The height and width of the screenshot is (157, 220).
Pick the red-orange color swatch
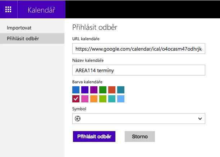[x=112, y=90]
